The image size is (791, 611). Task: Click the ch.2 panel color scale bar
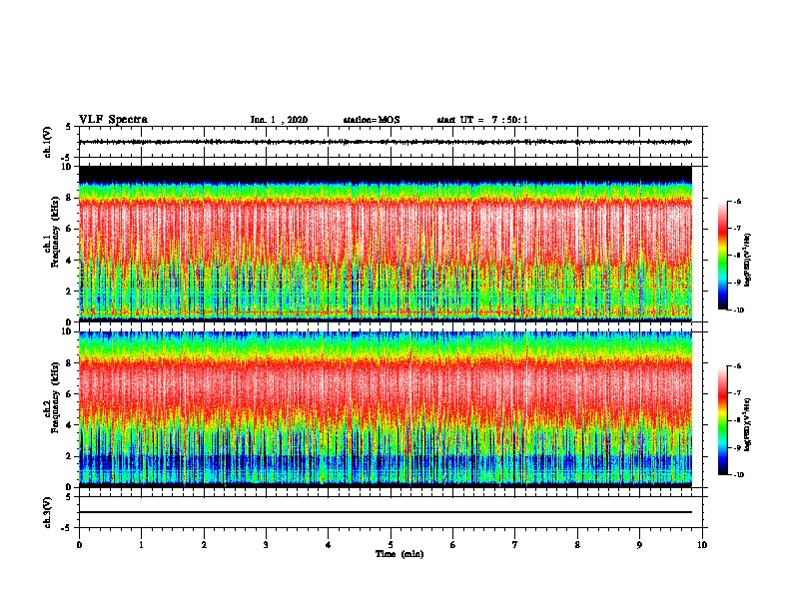point(722,420)
